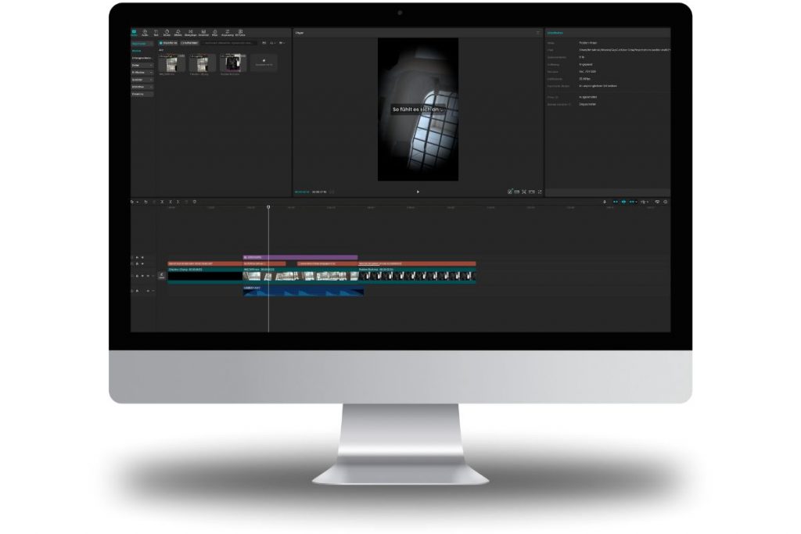Click the Importieren button

168,43
